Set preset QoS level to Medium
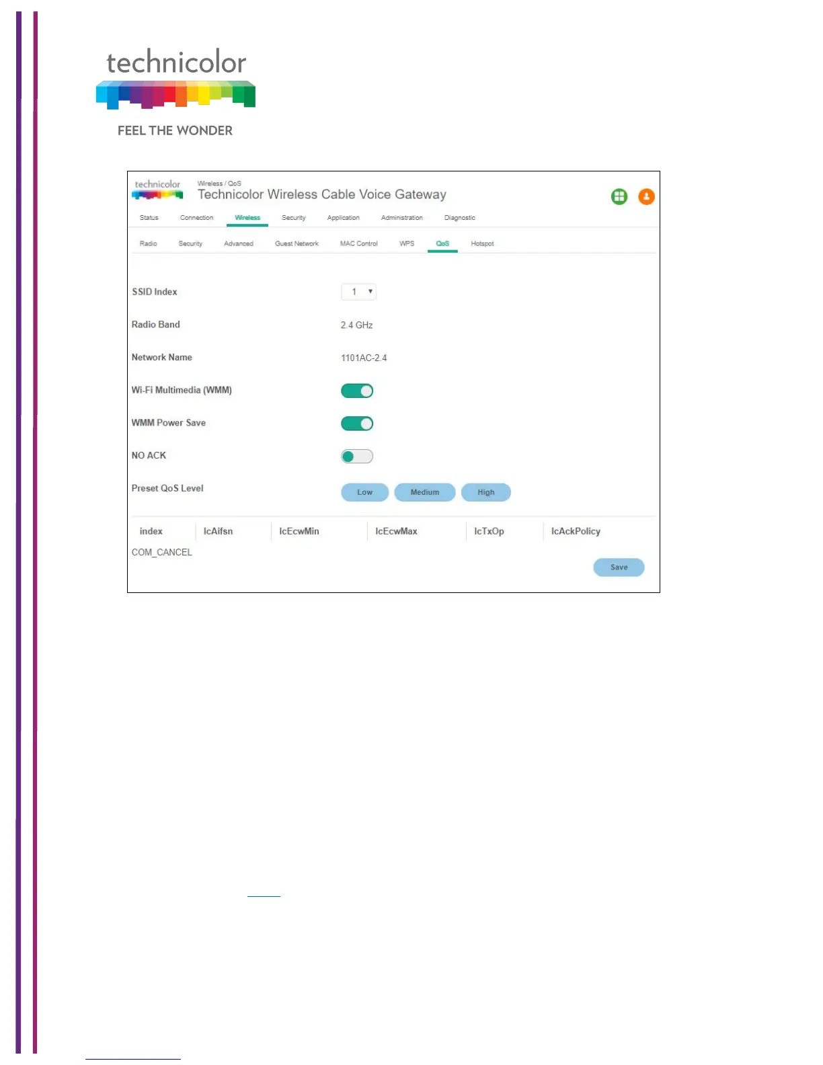The height and width of the screenshot is (1065, 823). (425, 492)
